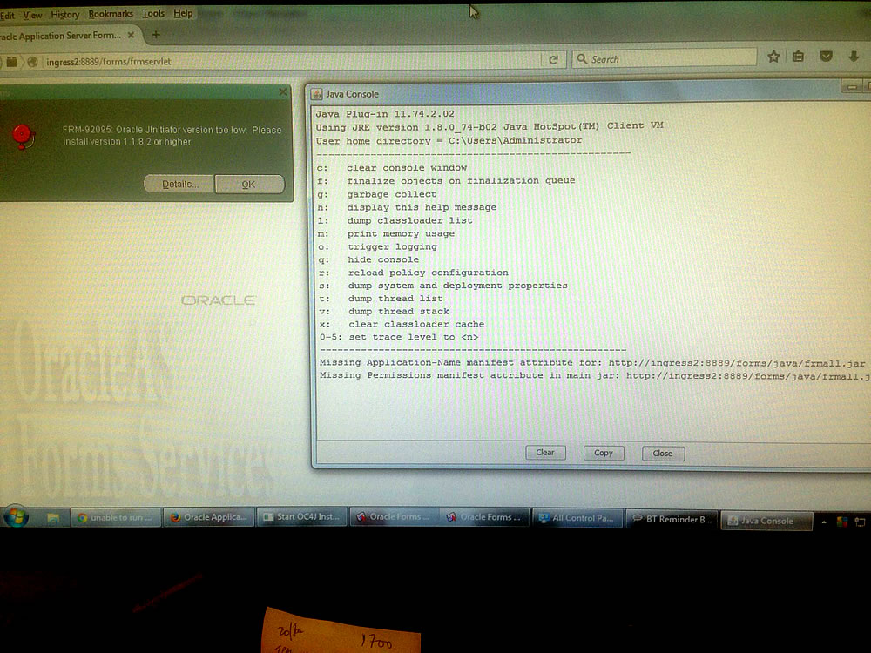Click the bookmark star icon
Viewport: 871px width, 653px height.
tap(773, 57)
